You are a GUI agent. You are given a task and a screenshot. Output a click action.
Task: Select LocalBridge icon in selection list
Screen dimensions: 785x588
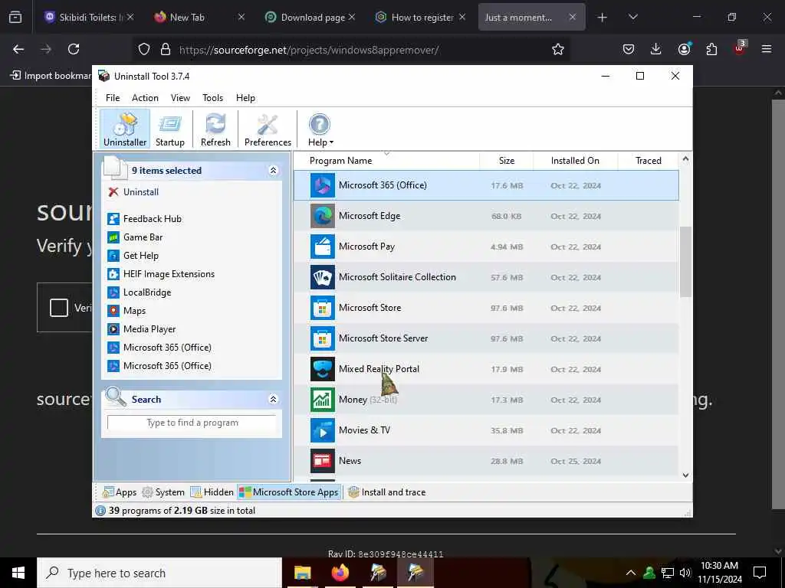point(113,292)
